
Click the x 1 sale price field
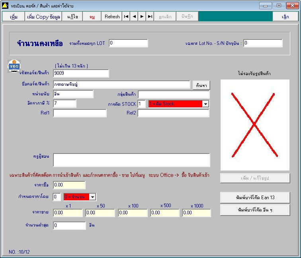tap(68, 213)
